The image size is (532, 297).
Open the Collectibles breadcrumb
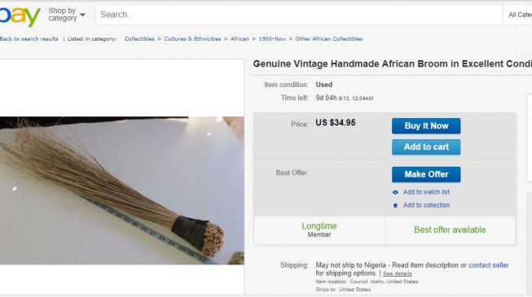tap(139, 39)
